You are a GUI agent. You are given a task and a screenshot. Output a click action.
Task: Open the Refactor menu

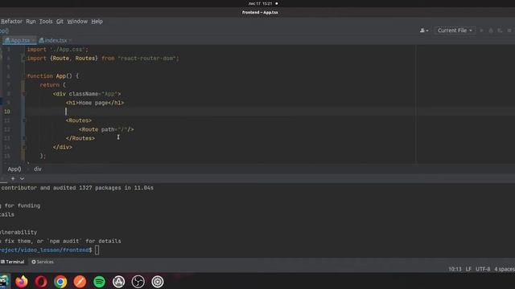click(11, 22)
